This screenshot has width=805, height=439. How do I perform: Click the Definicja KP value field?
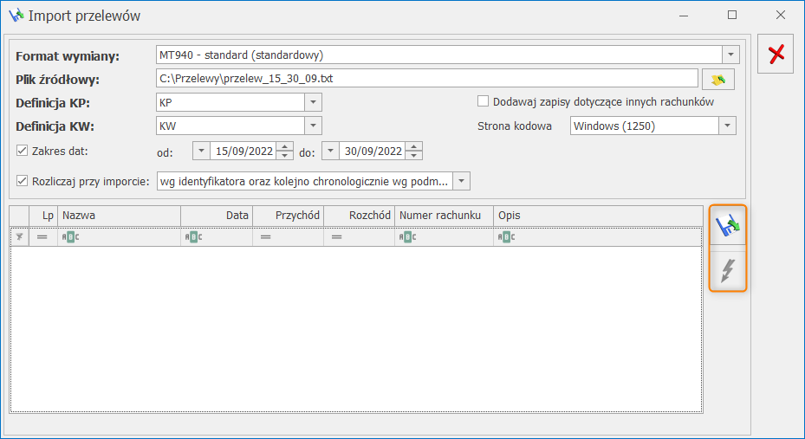[x=230, y=102]
